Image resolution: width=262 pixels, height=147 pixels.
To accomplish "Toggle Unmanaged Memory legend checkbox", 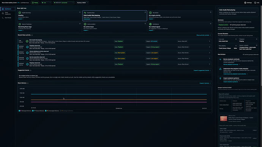I will tap(46, 111).
